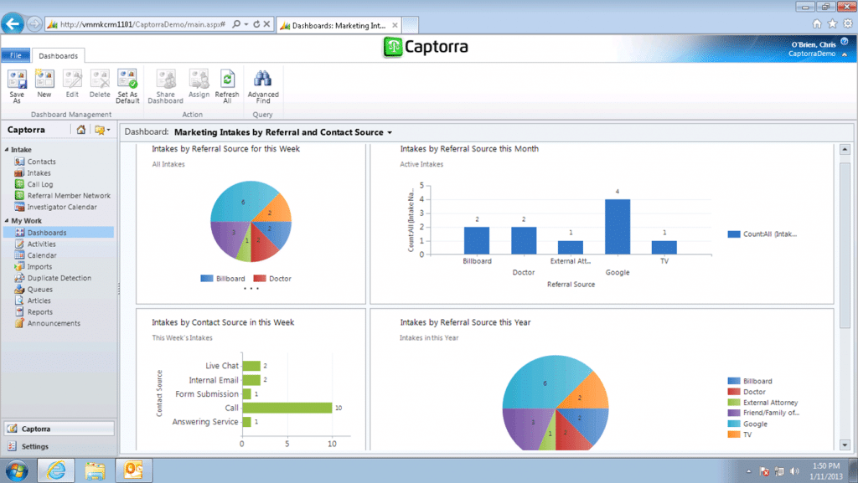Open Reports in the sidebar
The height and width of the screenshot is (483, 858).
40,312
